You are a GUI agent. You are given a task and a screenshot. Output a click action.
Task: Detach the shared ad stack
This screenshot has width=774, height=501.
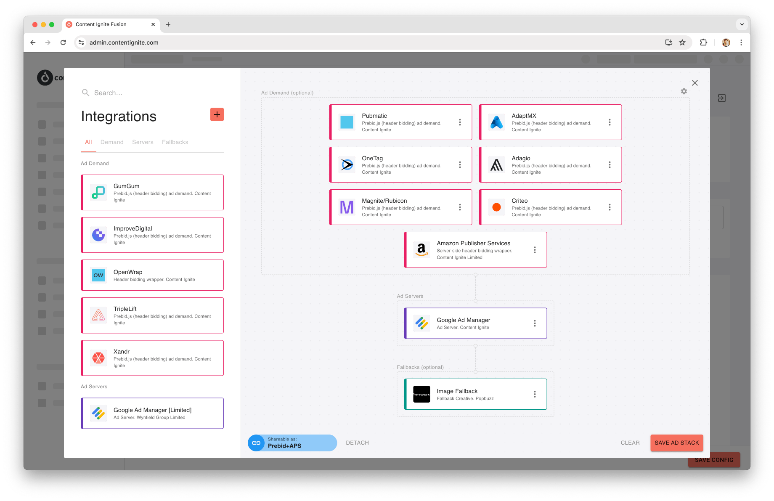[x=357, y=443]
